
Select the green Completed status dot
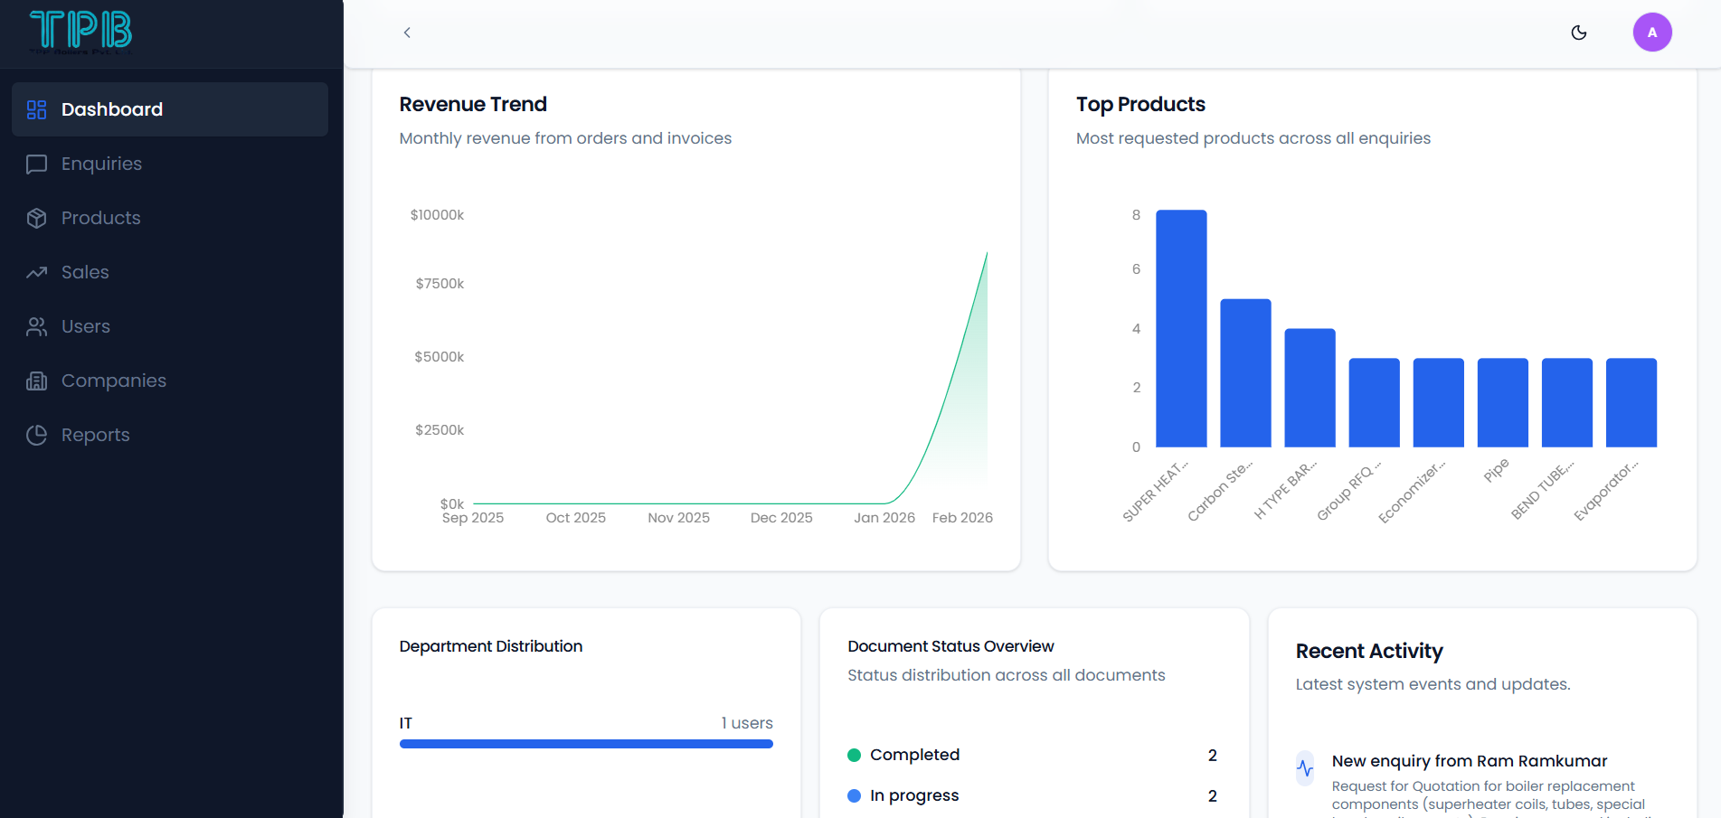pos(854,755)
